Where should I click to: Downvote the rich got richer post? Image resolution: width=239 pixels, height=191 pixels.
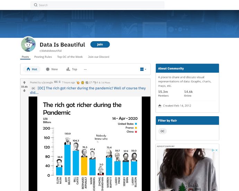(24, 91)
